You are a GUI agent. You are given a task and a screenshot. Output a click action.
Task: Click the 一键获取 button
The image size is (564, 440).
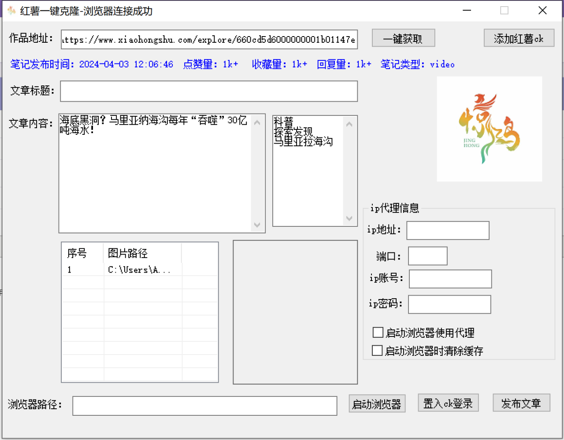point(403,38)
